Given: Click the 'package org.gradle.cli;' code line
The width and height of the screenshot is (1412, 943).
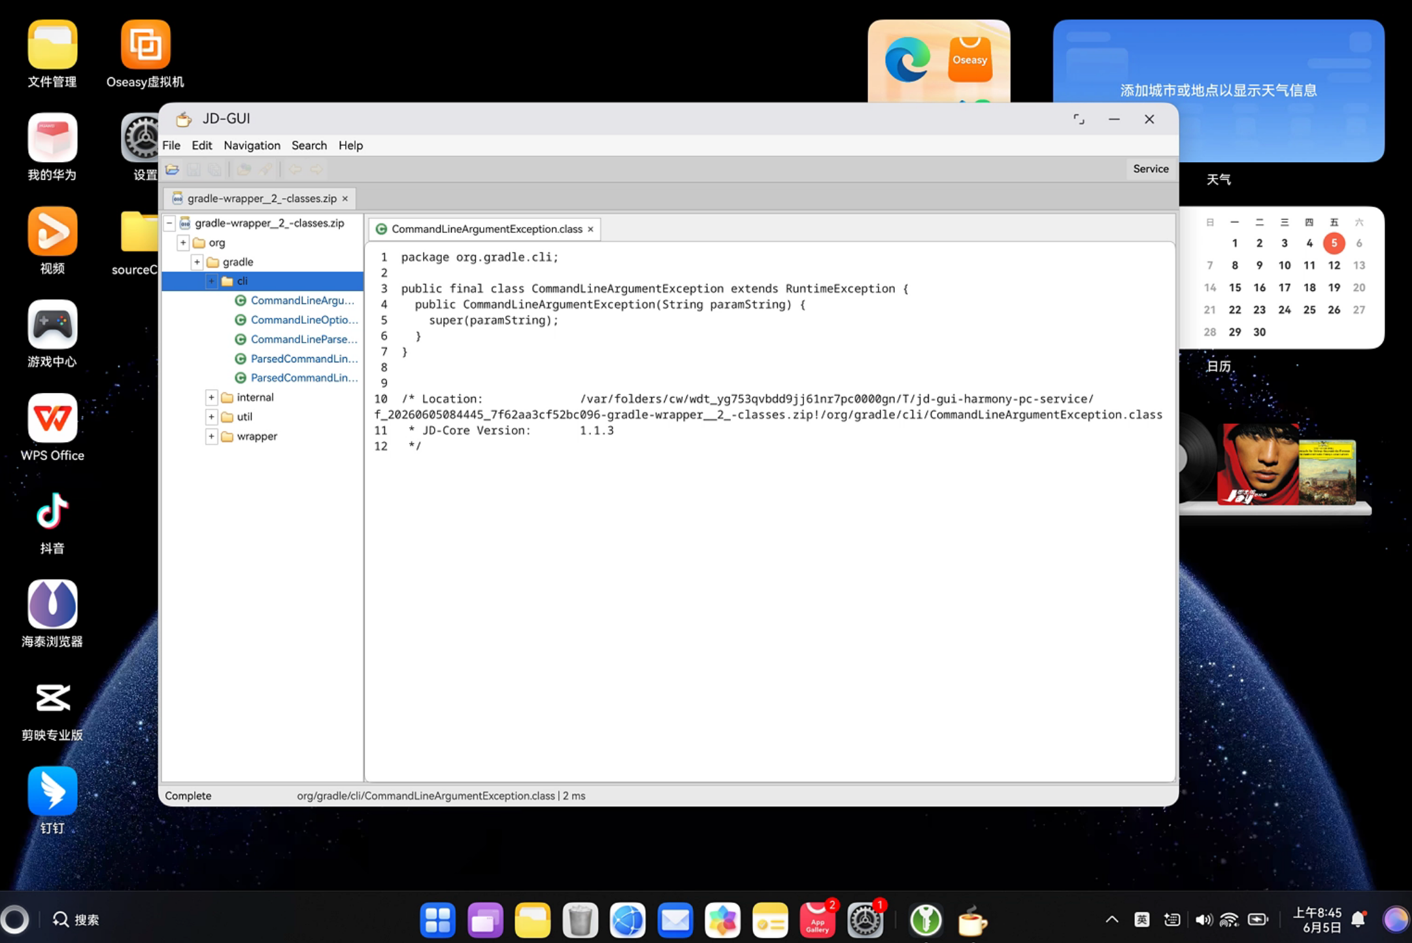Looking at the screenshot, I should click(480, 257).
